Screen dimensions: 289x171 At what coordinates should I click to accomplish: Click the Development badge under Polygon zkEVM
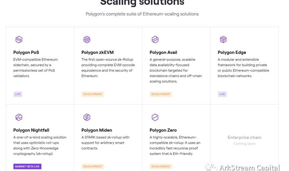[x=93, y=94]
